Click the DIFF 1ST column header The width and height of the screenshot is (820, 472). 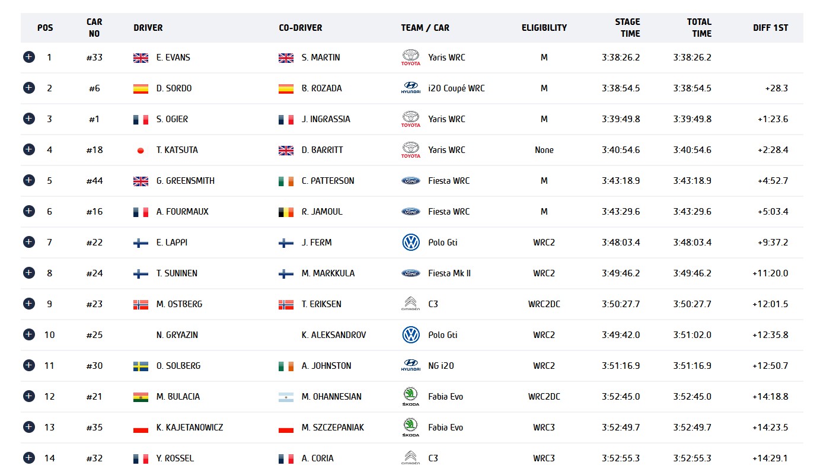(770, 28)
